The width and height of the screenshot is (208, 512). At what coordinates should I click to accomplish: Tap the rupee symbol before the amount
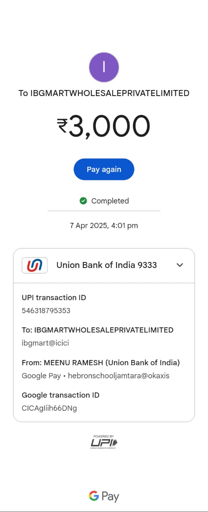click(62, 126)
